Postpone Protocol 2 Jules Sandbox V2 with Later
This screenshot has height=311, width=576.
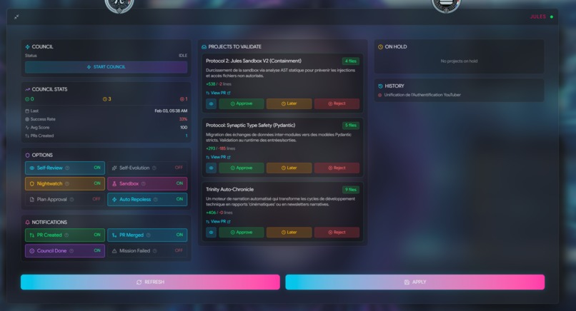(x=289, y=104)
